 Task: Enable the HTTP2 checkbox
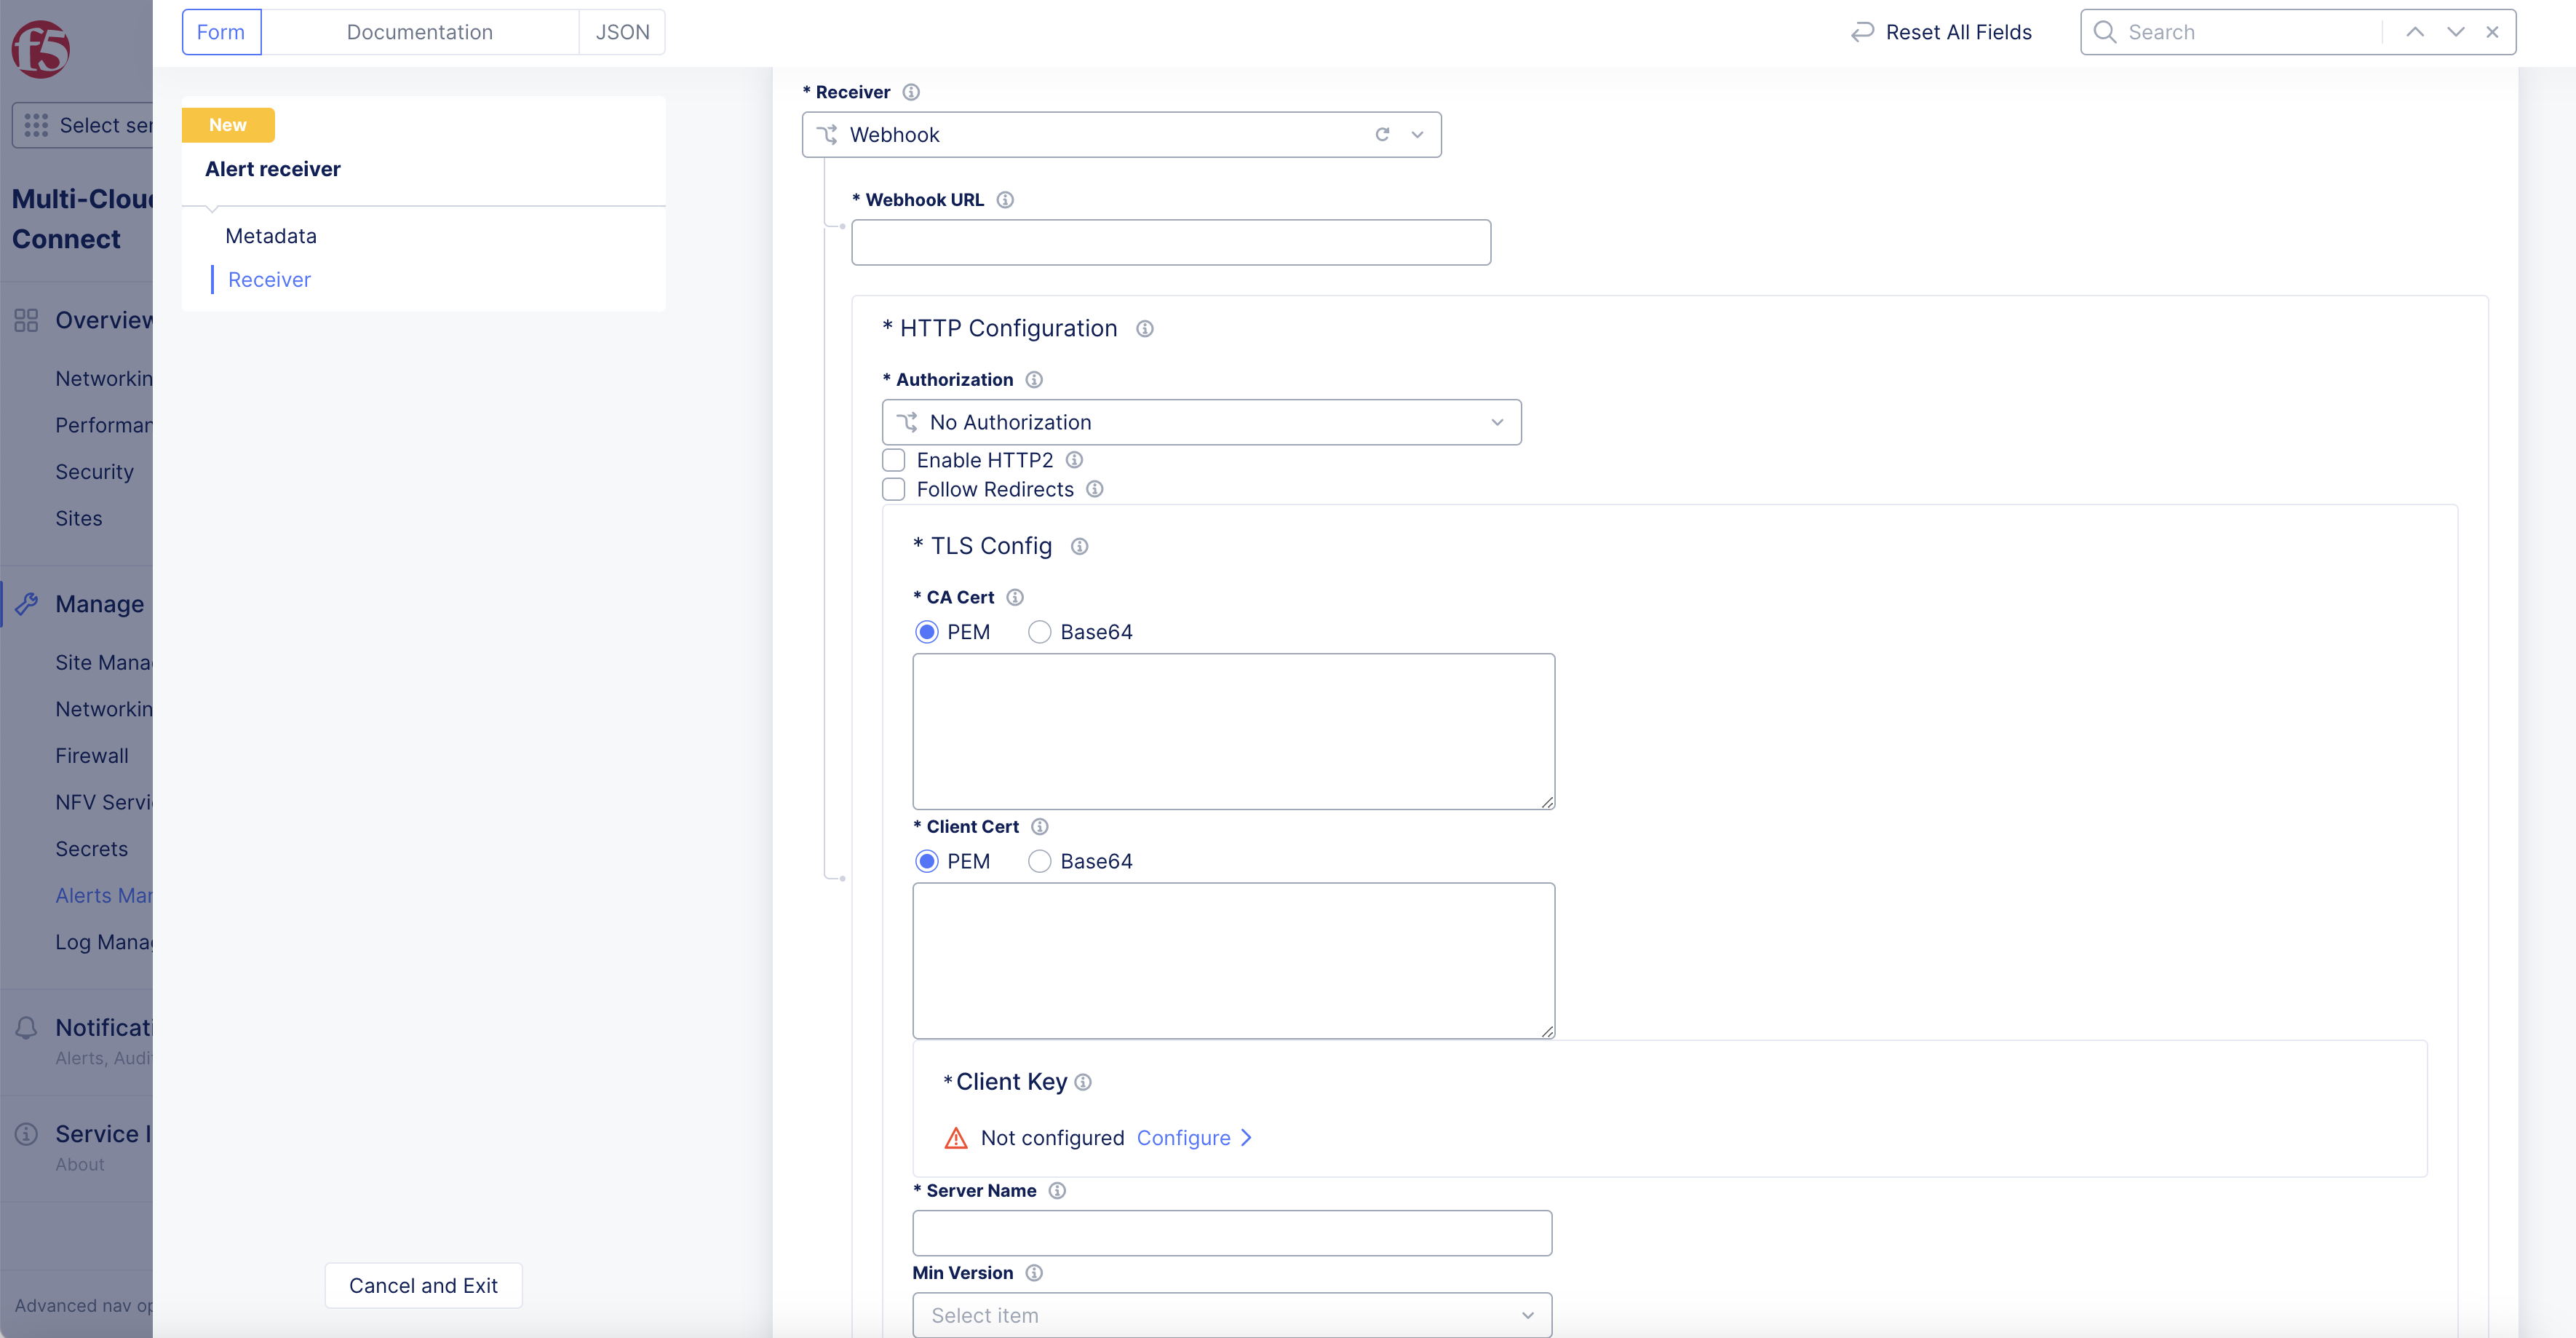pos(893,459)
